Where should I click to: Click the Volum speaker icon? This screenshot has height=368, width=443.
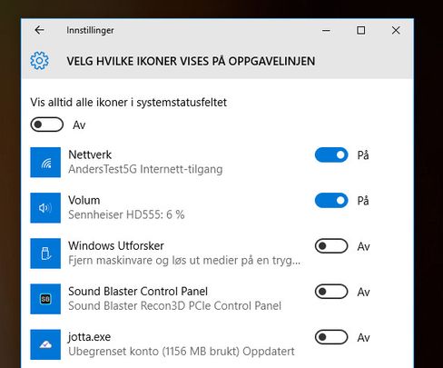(45, 208)
